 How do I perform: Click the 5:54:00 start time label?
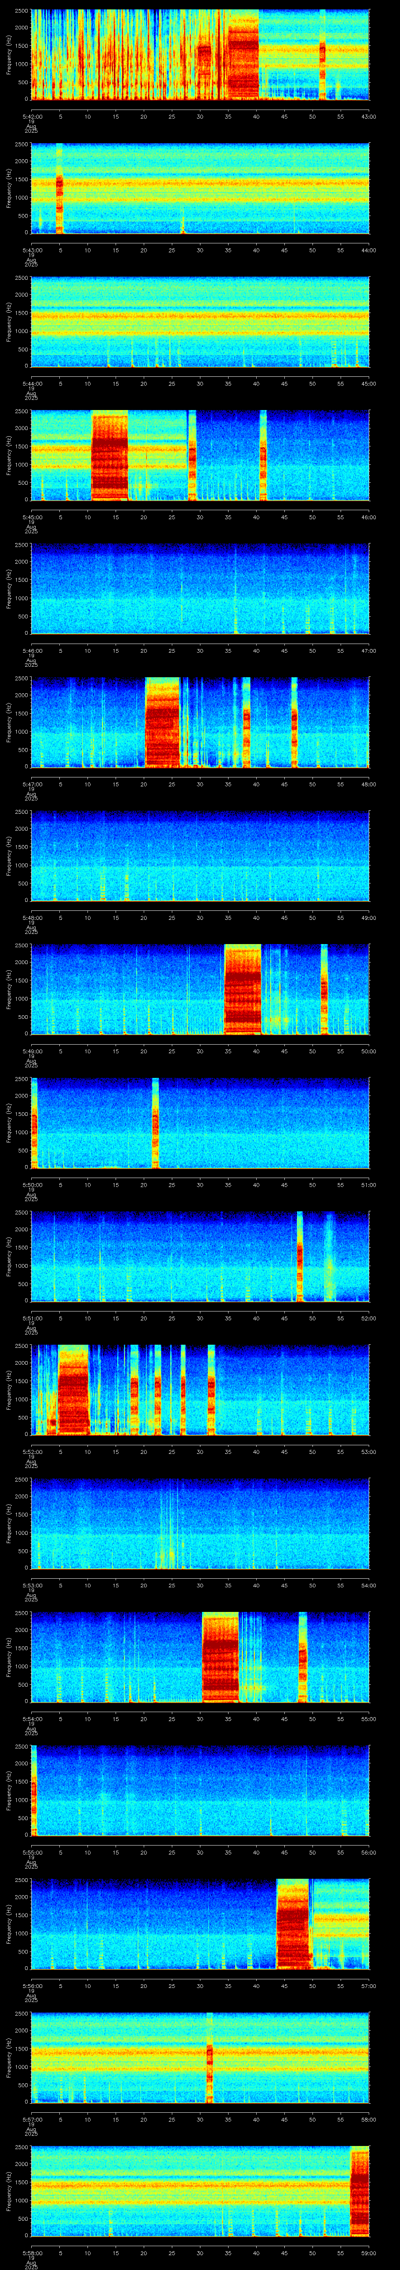32,1719
